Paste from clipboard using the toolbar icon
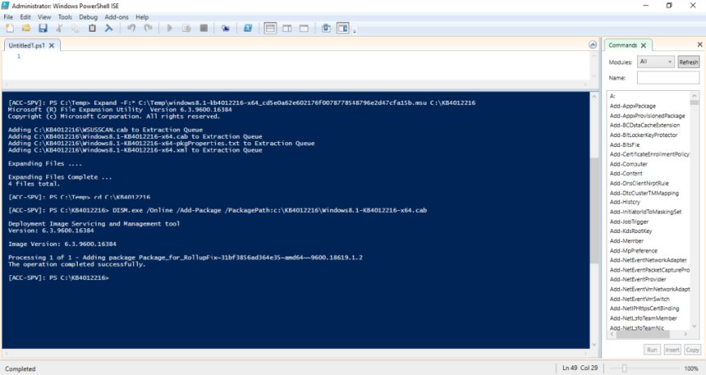The width and height of the screenshot is (706, 375). [x=92, y=28]
